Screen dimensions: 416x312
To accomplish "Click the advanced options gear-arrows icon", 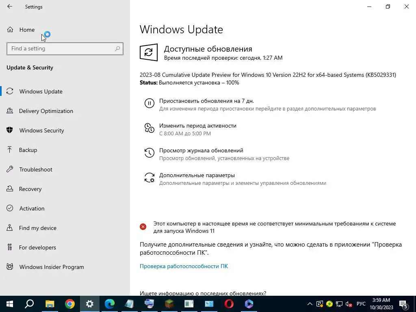I will [149, 178].
